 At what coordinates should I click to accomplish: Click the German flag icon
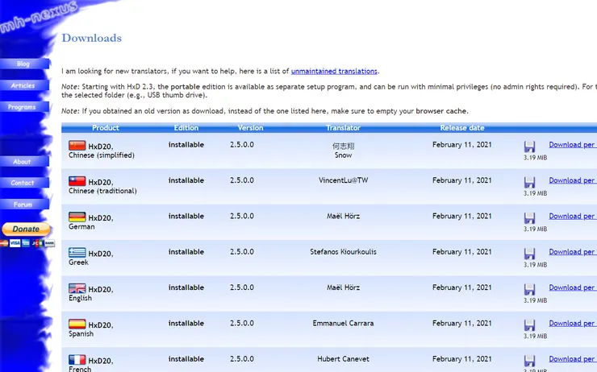(77, 217)
